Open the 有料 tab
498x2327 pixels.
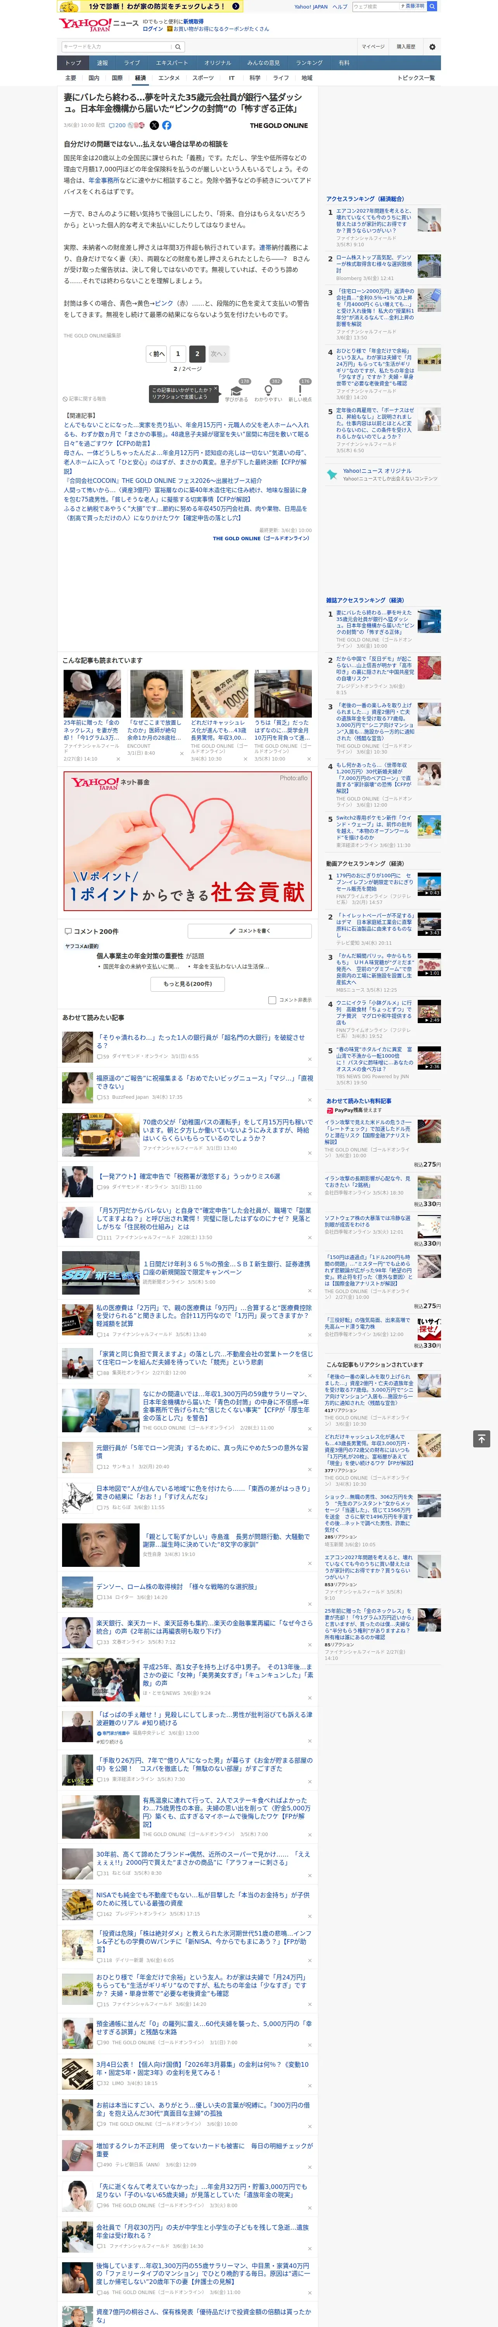[x=344, y=62]
